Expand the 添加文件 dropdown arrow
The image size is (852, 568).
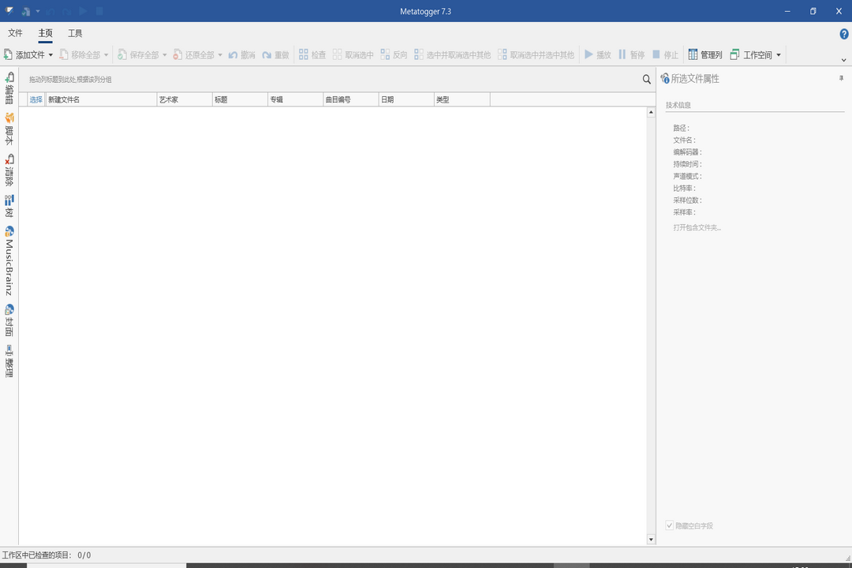click(x=51, y=55)
